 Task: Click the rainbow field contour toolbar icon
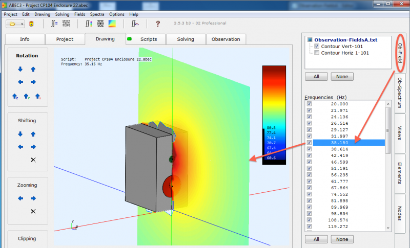112,24
